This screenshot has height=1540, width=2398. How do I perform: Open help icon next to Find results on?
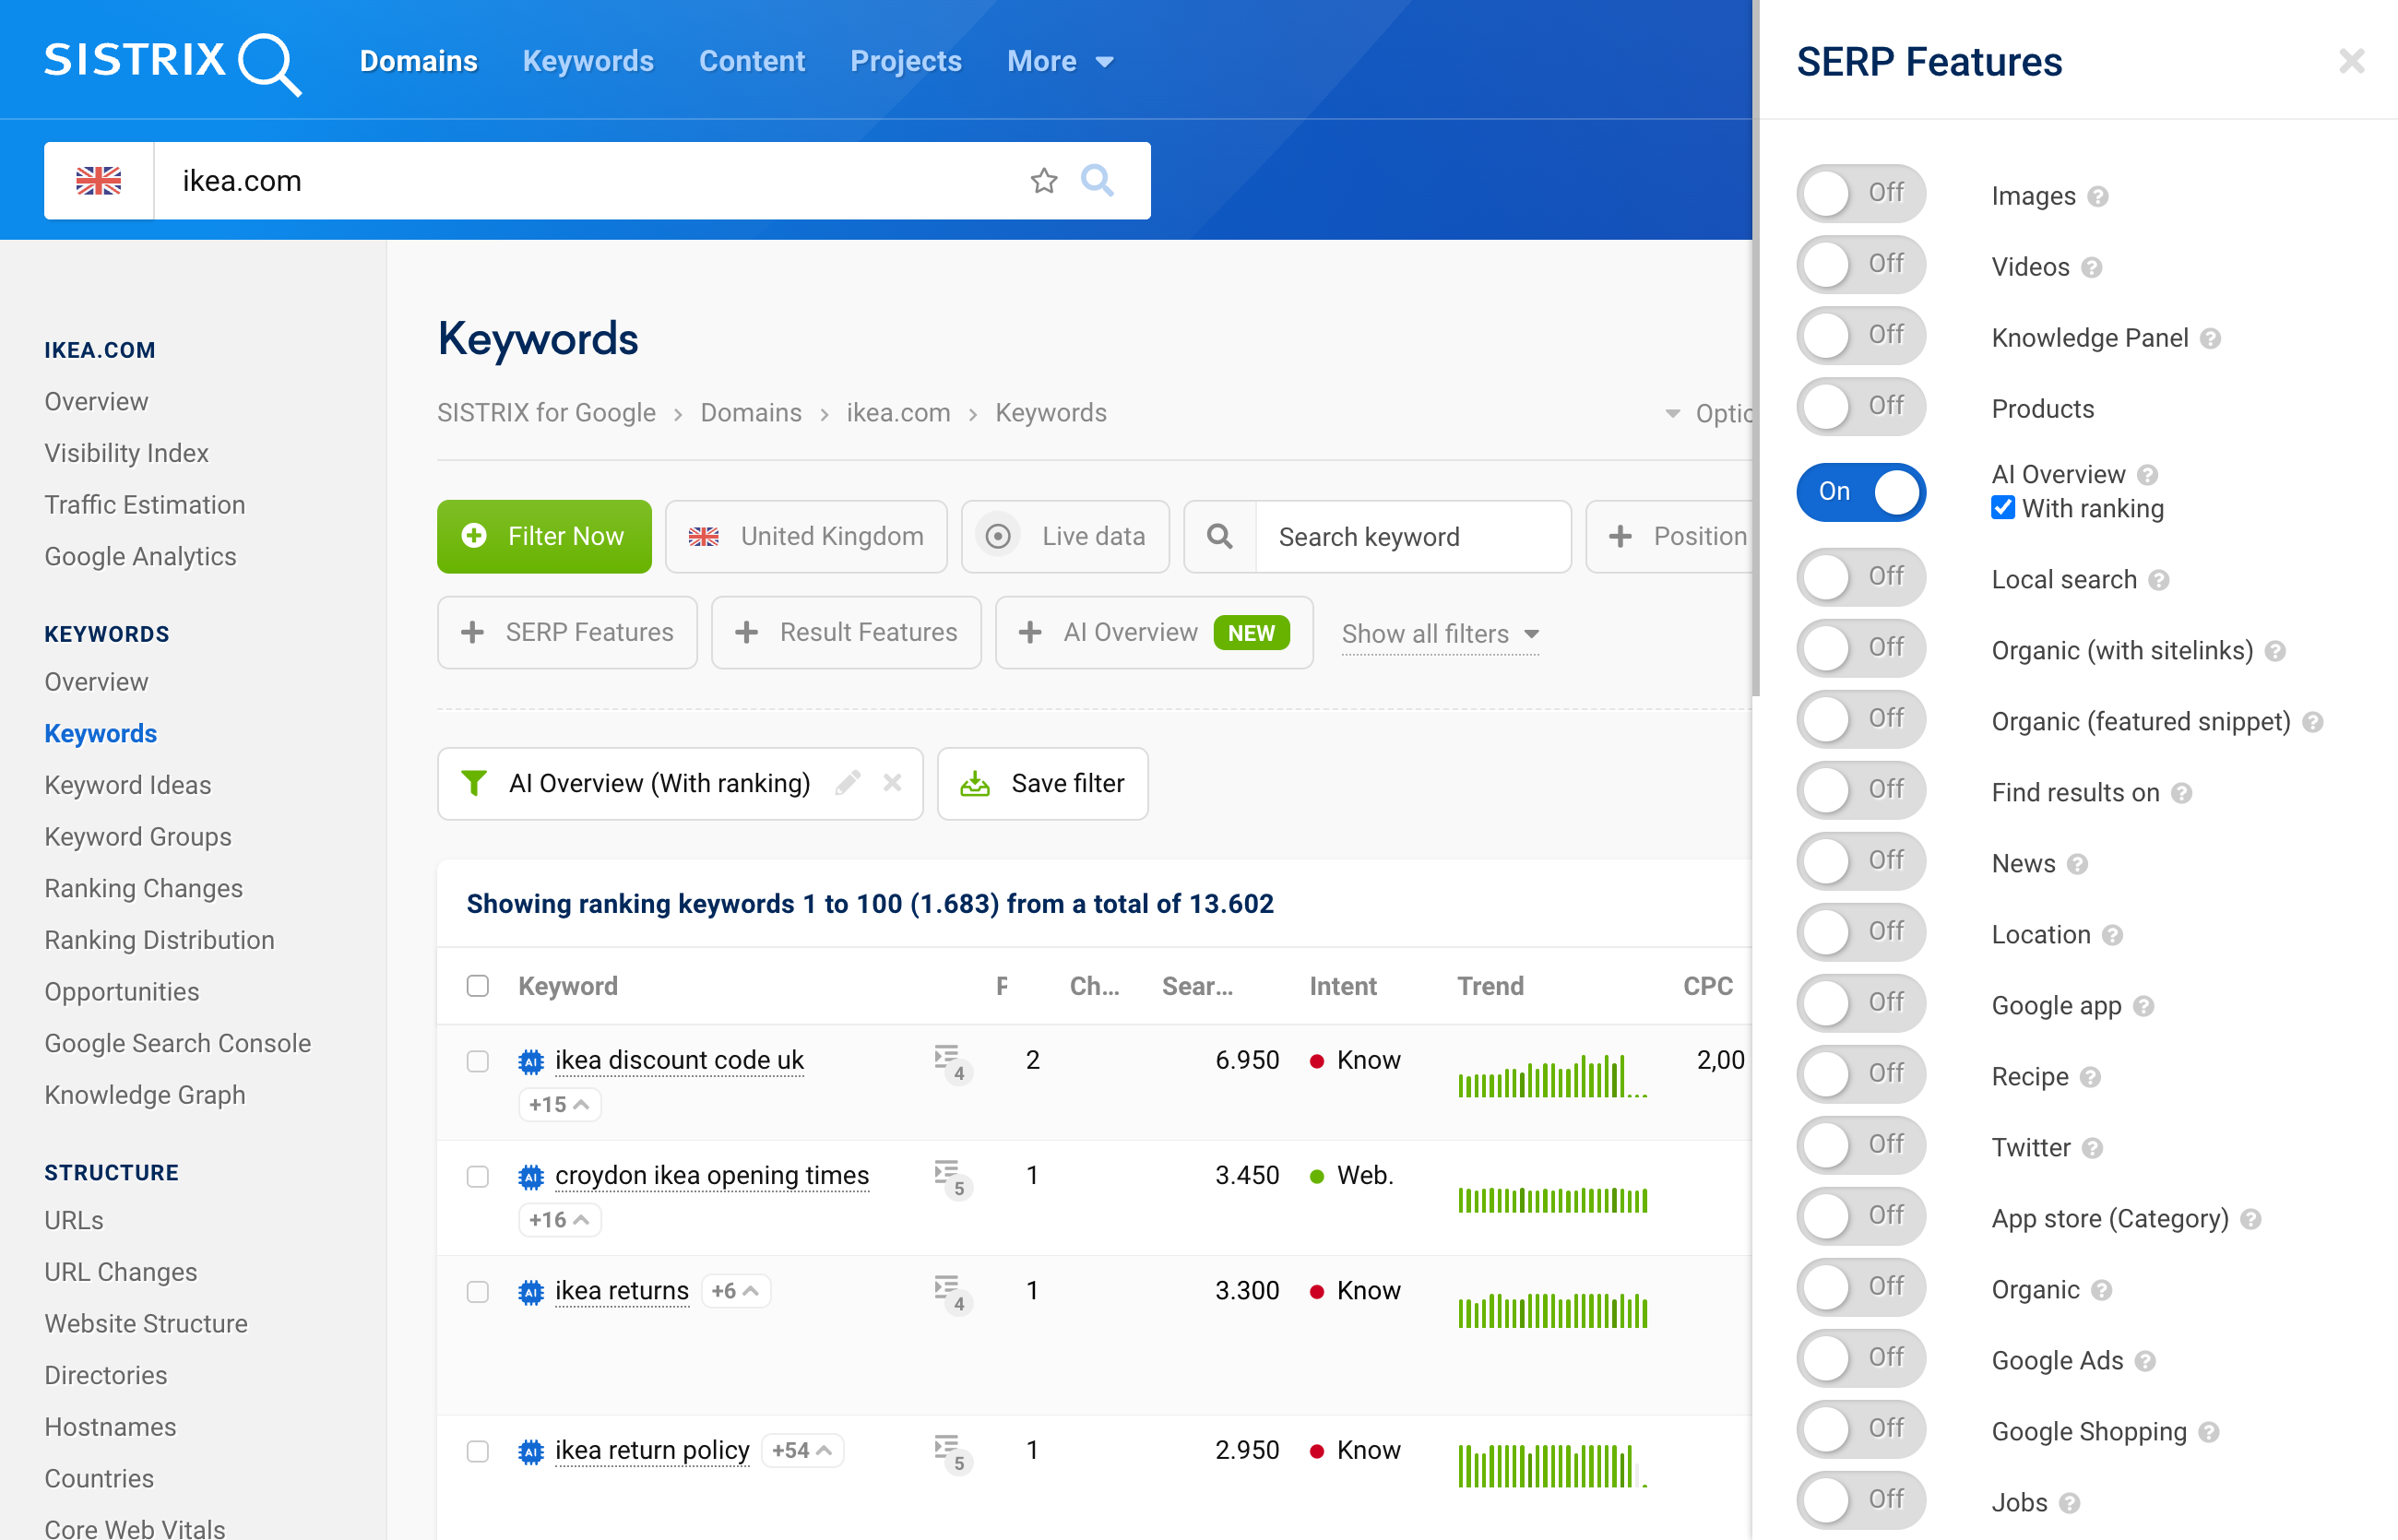pos(2182,794)
